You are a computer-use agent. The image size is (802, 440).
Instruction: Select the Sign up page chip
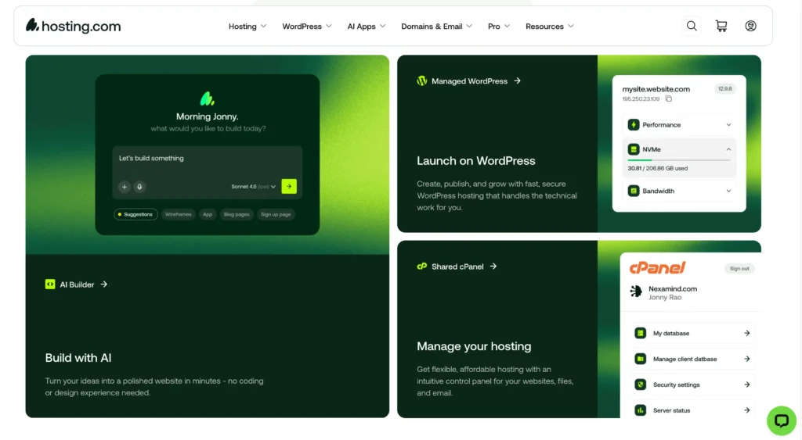tap(276, 214)
